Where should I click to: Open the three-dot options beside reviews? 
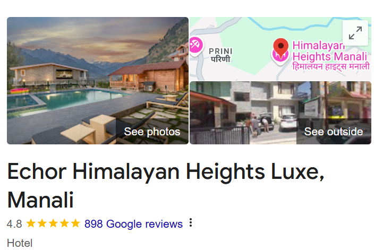(191, 222)
